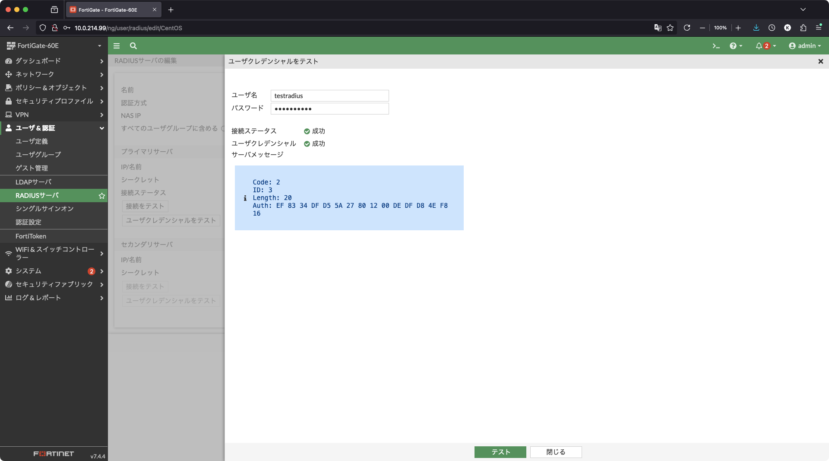Screen dimensions: 829x461
Task: Click the address bar URL
Action: (128, 28)
